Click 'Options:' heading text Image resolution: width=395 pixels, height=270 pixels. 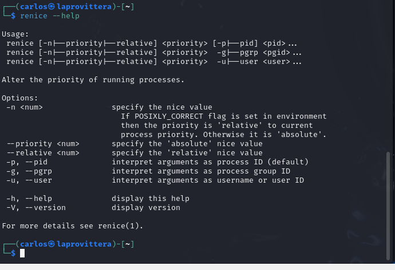click(x=20, y=98)
